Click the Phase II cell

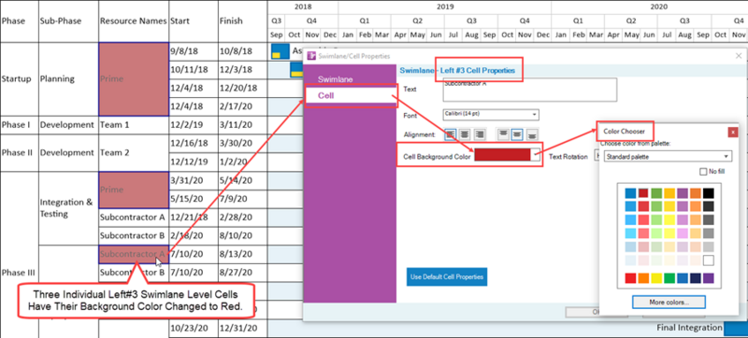pos(19,153)
